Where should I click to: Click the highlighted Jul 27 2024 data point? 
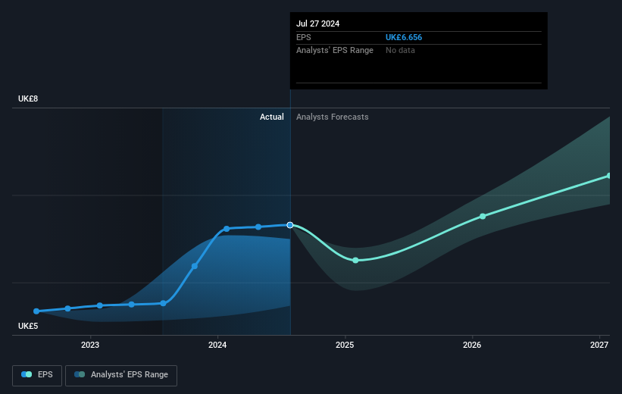(290, 225)
